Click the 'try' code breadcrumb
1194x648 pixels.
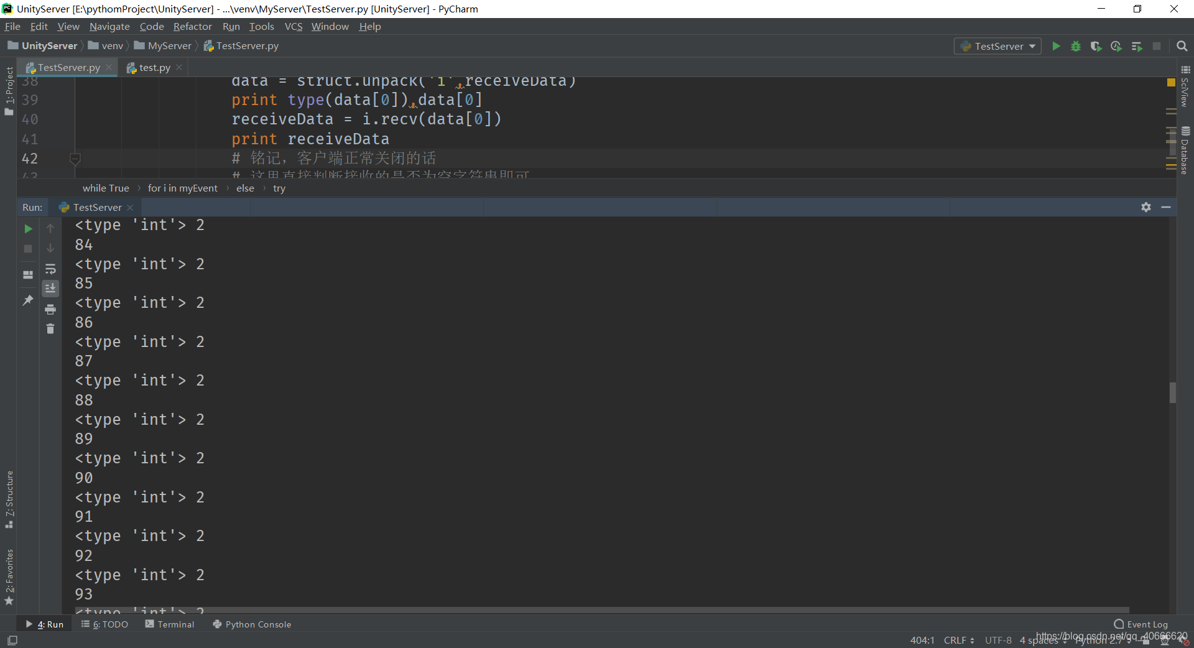(x=279, y=188)
